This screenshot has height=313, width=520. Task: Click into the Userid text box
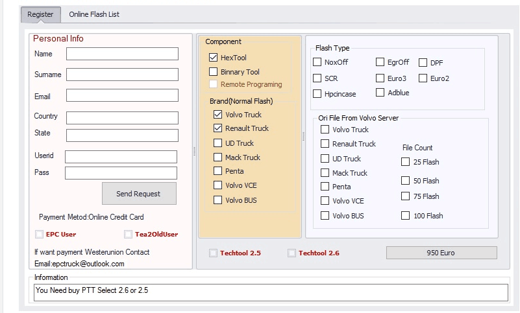pos(121,157)
